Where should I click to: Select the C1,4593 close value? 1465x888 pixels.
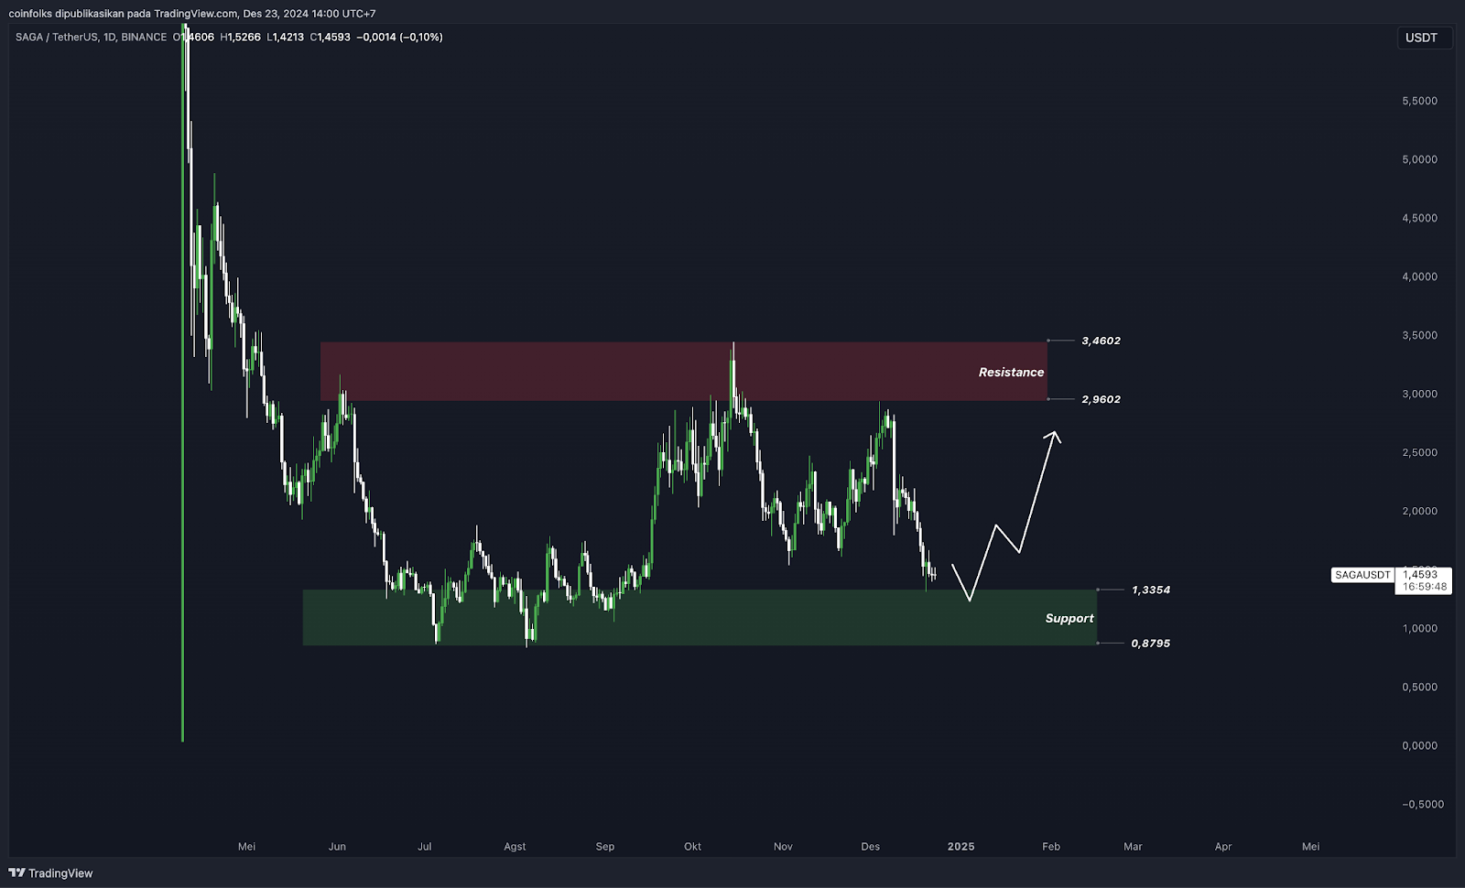tap(331, 38)
